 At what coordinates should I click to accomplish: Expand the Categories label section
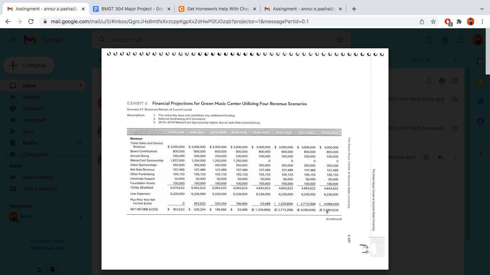click(x=5, y=154)
